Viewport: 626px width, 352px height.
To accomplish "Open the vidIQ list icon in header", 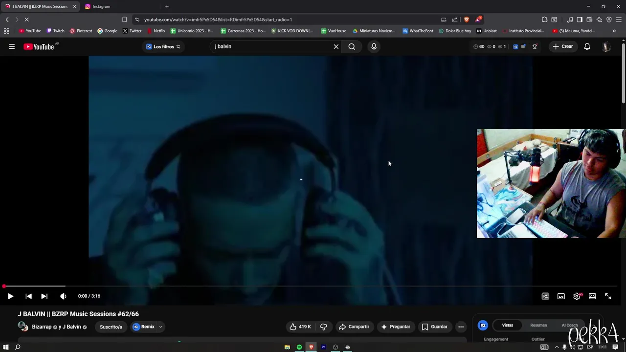I will (x=523, y=46).
